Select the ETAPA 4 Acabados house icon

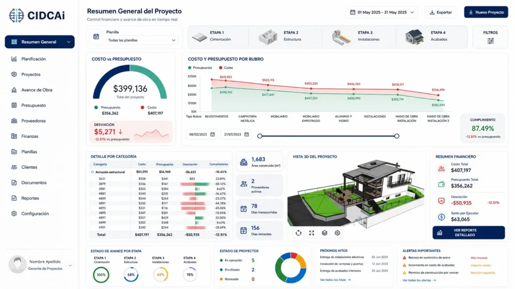(414, 37)
